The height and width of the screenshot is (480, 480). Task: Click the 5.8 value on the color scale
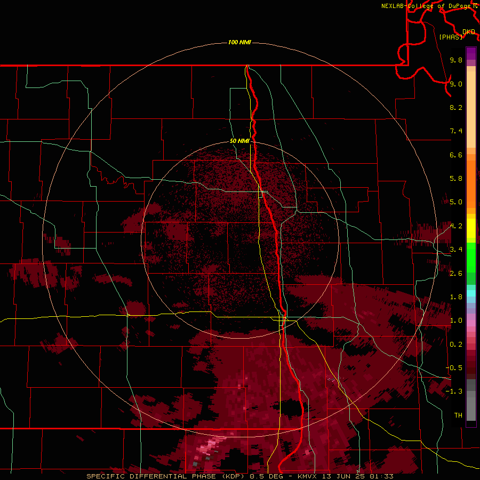point(456,179)
